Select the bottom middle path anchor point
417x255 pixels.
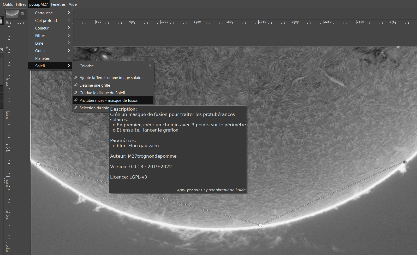260,225
